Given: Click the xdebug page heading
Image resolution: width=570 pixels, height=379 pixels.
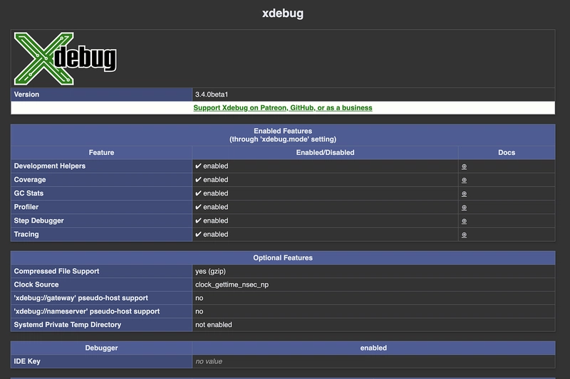Looking at the screenshot, I should point(283,13).
